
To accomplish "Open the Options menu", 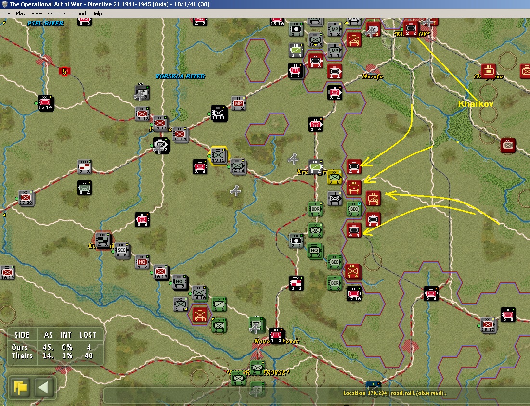I will pyautogui.click(x=56, y=13).
